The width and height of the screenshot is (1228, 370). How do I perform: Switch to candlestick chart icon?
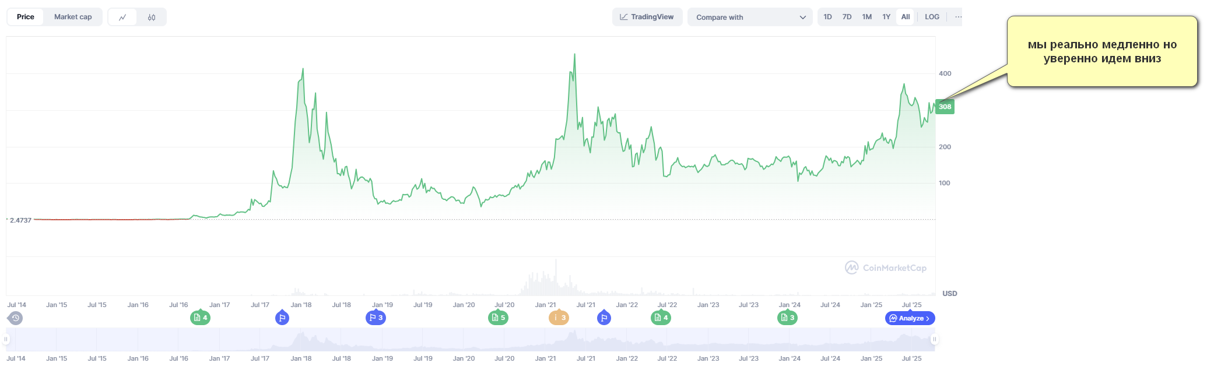(x=152, y=17)
